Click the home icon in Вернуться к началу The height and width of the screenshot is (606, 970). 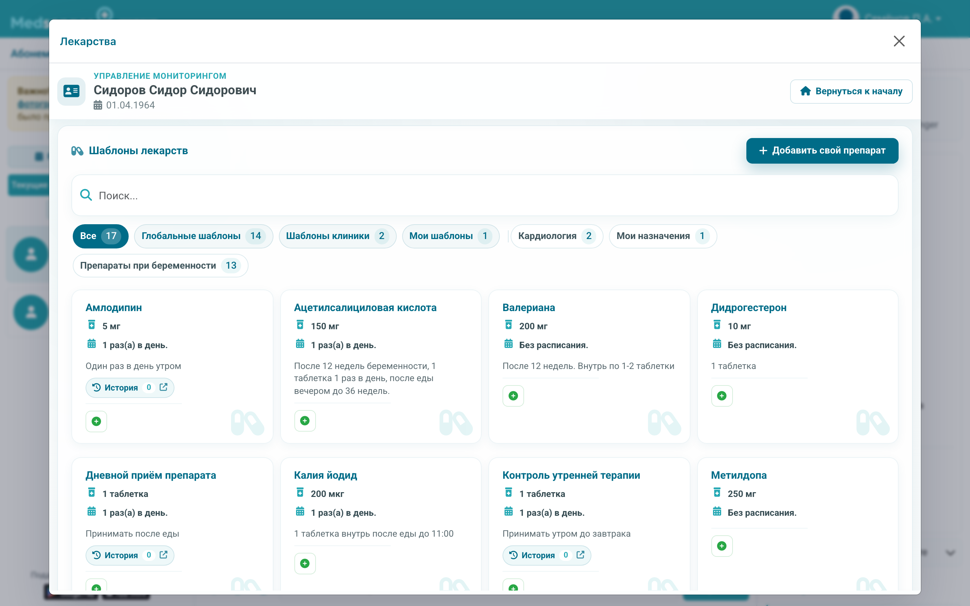[805, 91]
